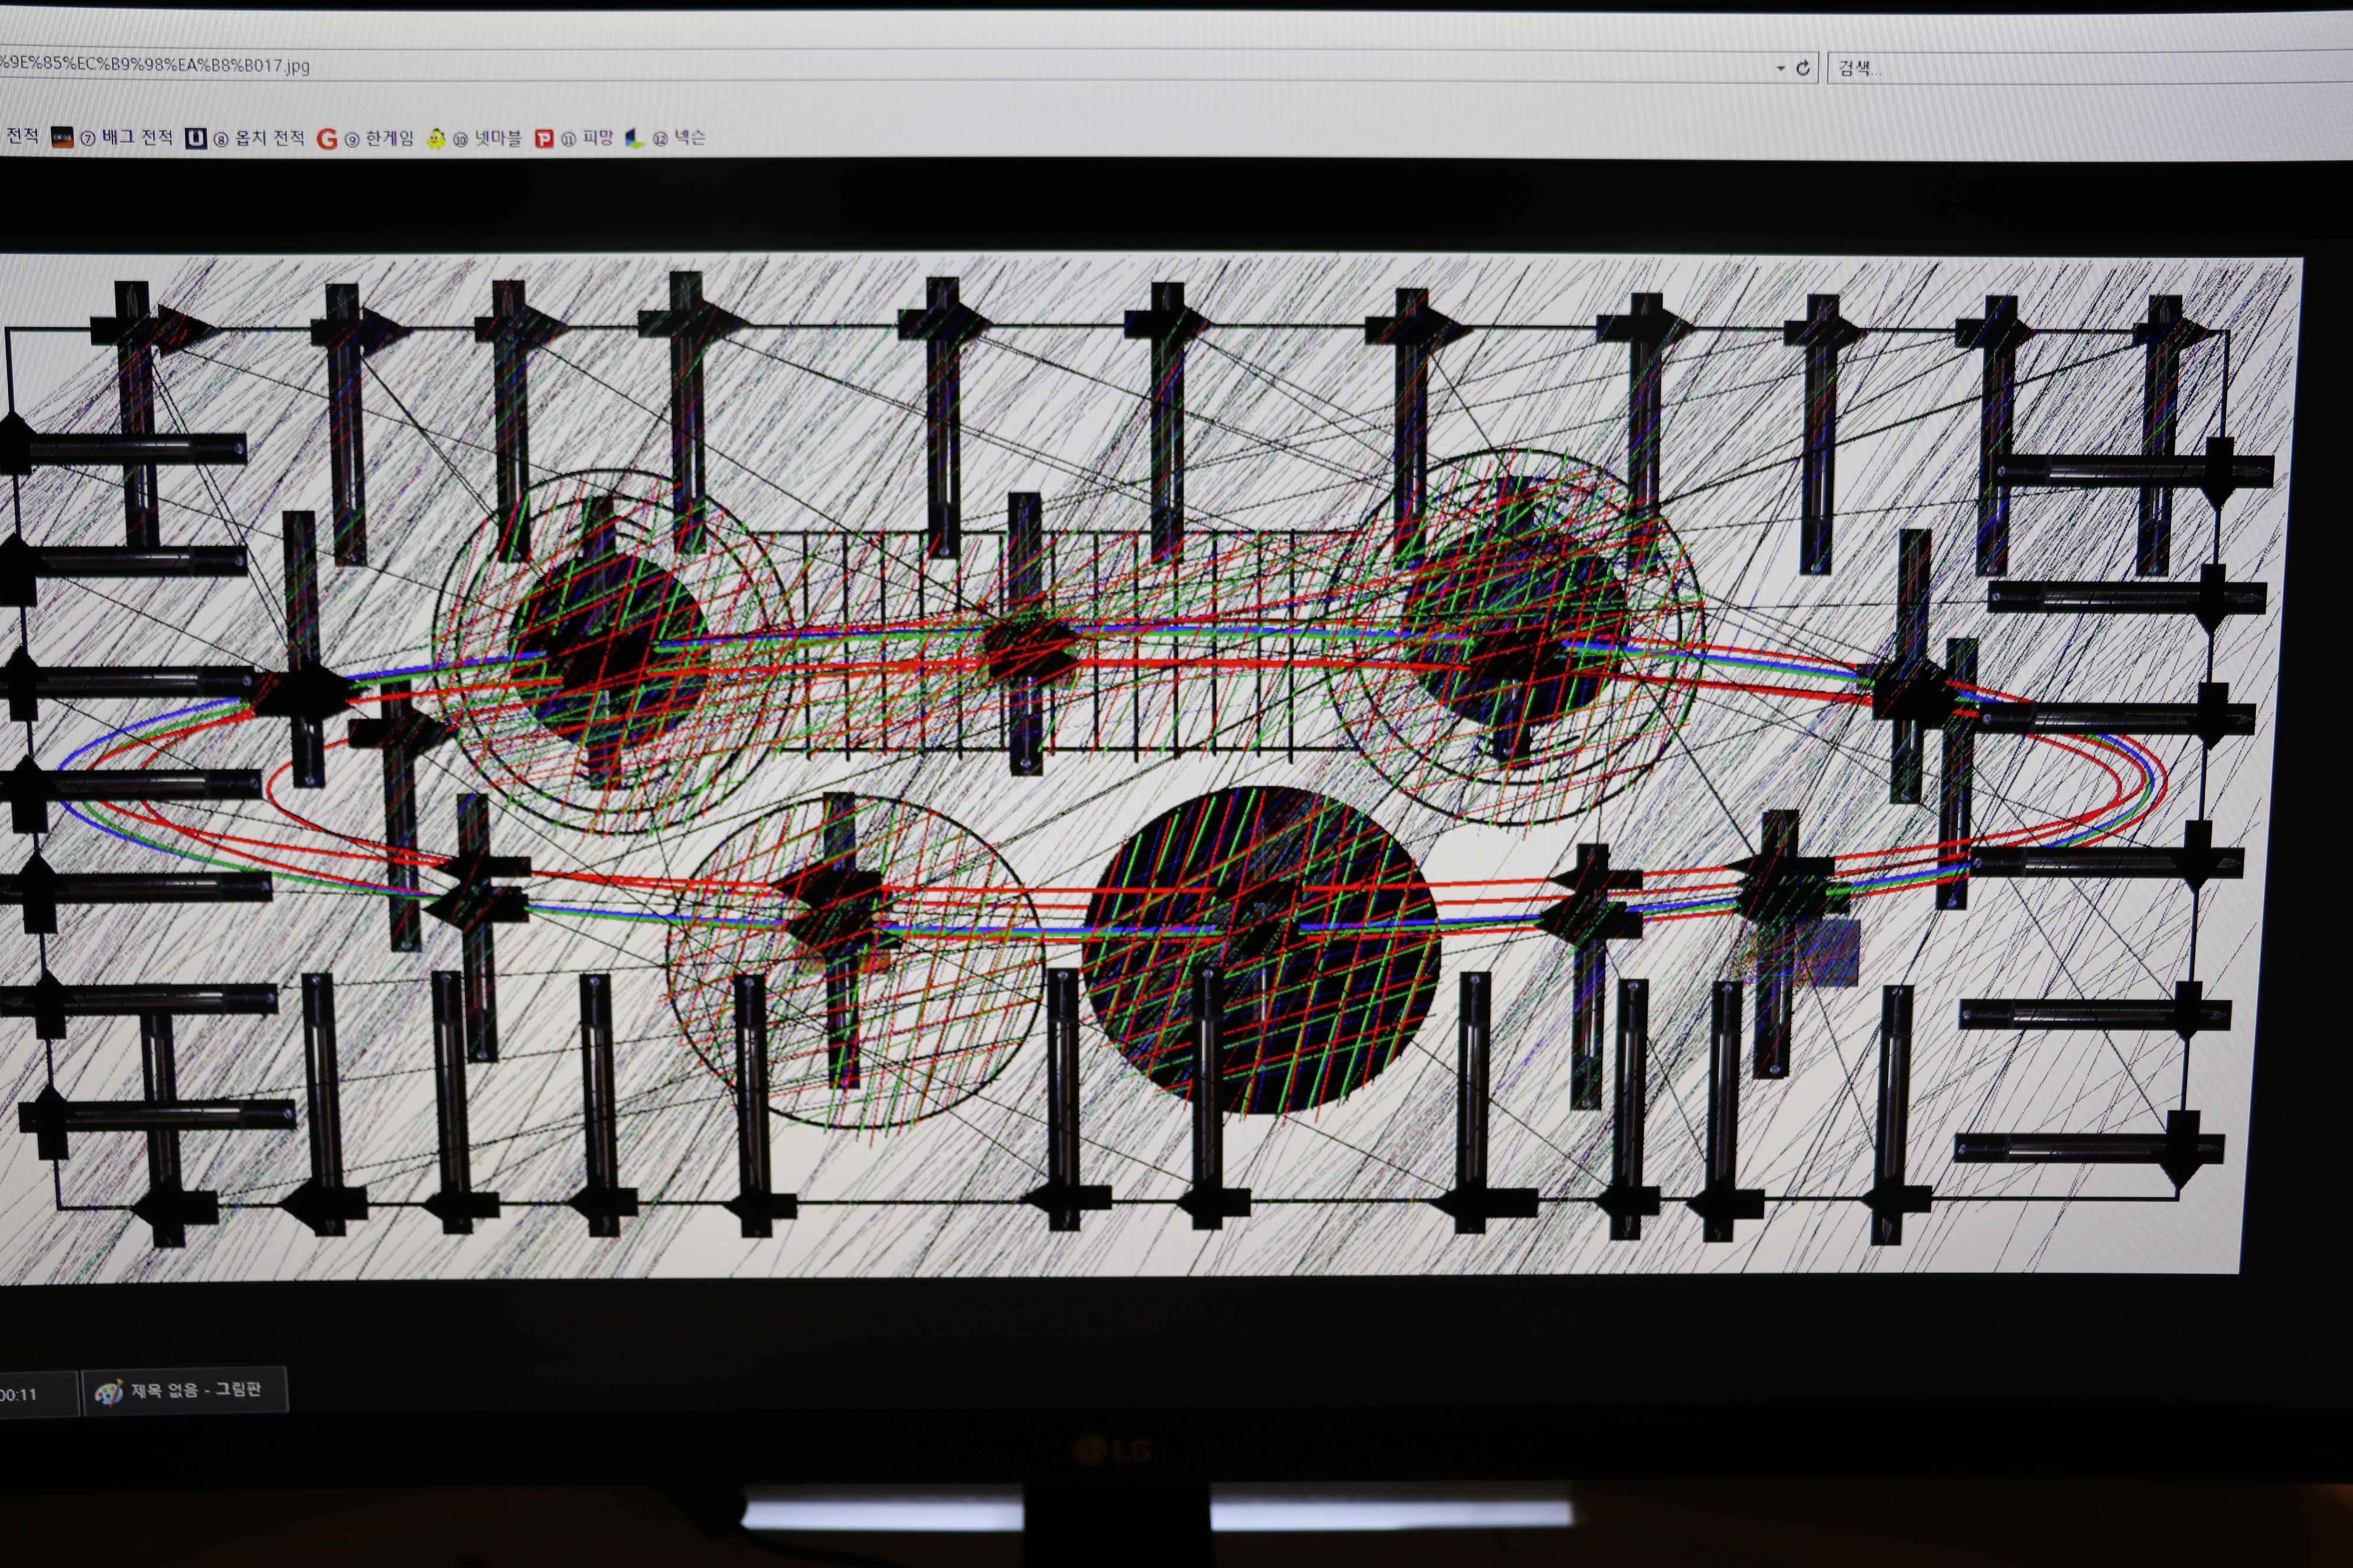Click the 넥슨 bookmark favicon
The height and width of the screenshot is (1568, 2353).
(634, 139)
